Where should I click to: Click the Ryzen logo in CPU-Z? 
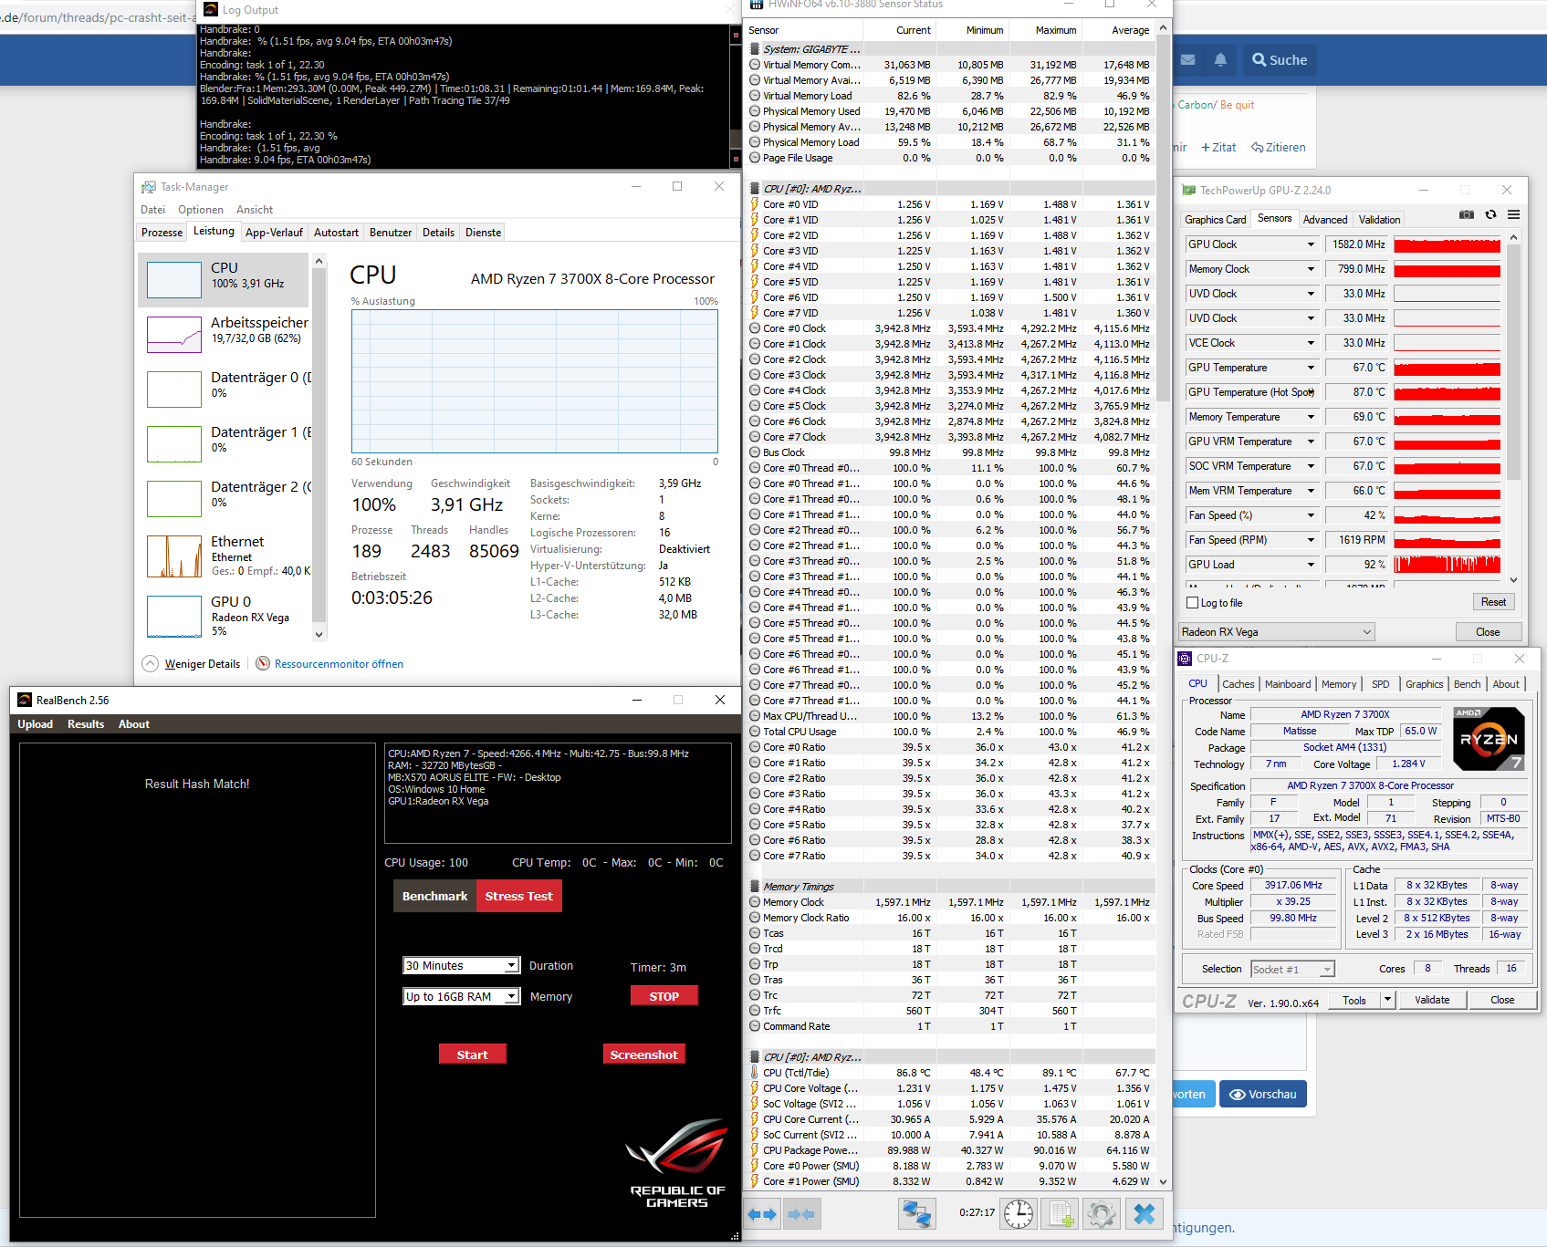(x=1489, y=739)
